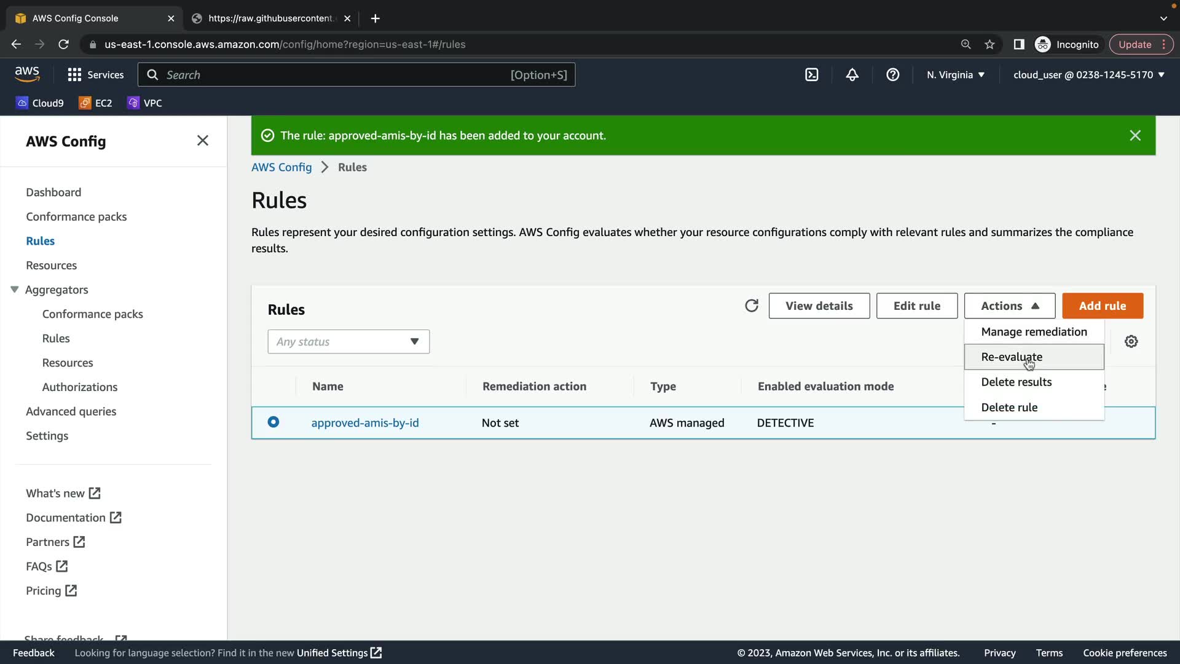Open the notifications bell icon

coord(852,75)
